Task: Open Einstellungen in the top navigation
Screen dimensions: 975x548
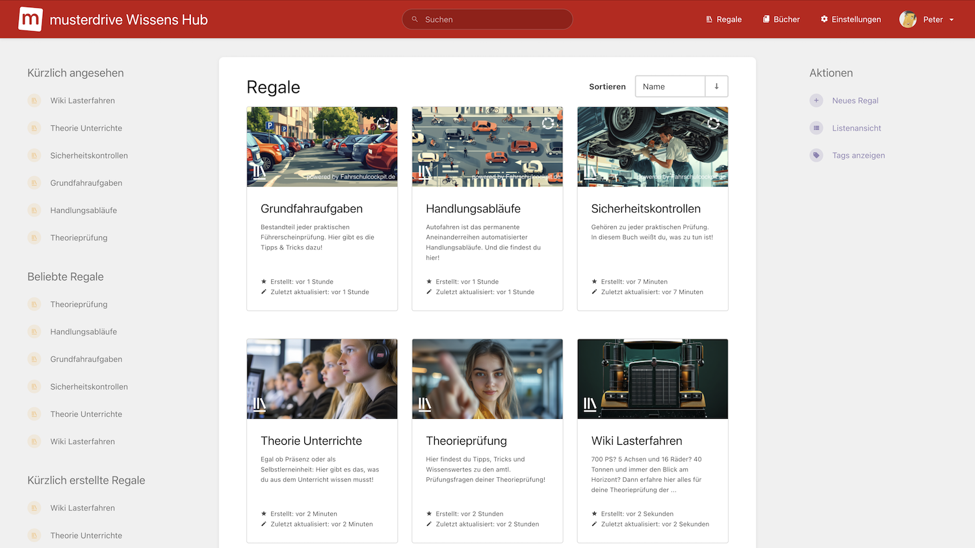Action: pos(850,19)
